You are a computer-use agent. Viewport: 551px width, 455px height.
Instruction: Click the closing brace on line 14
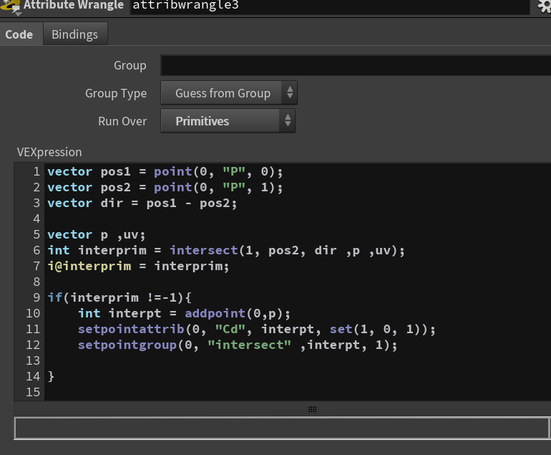pos(51,376)
